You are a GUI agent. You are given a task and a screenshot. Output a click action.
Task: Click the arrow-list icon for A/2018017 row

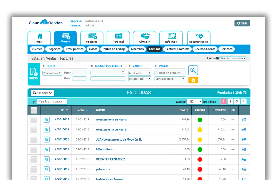click(244, 169)
